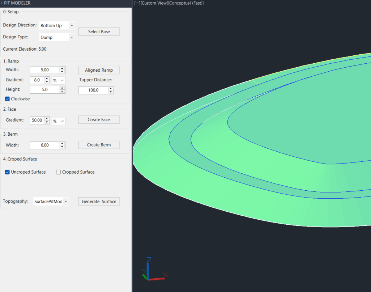
Task: Decrease Tapper Distance with down arrow
Action: pos(111,92)
